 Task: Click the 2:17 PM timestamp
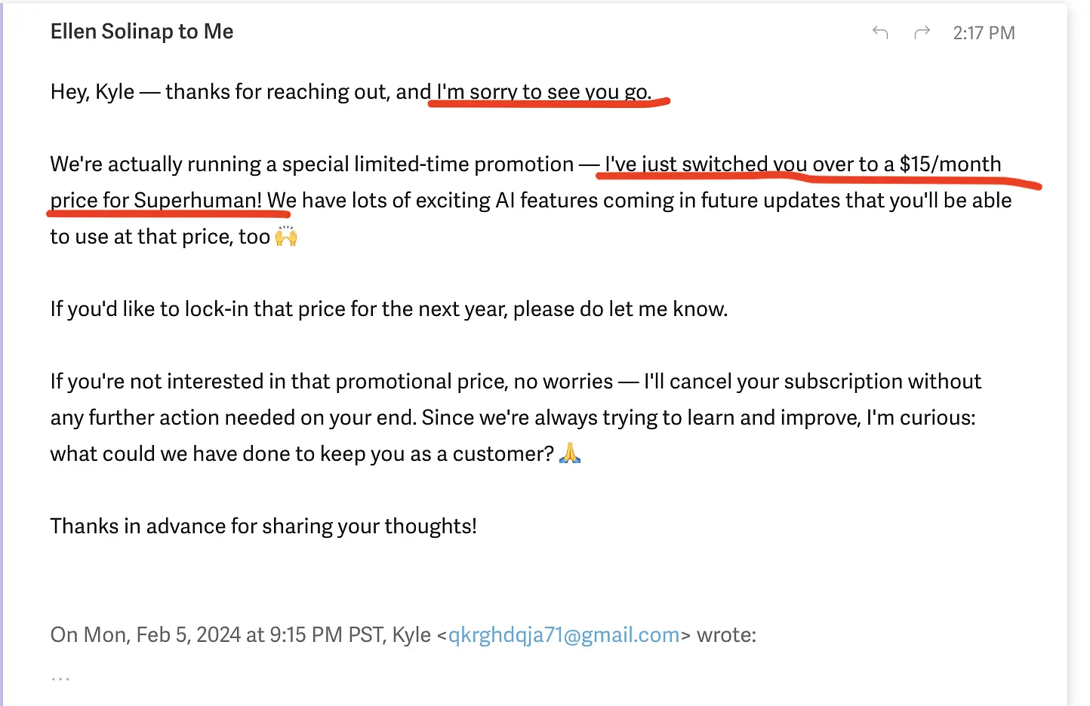pos(984,32)
